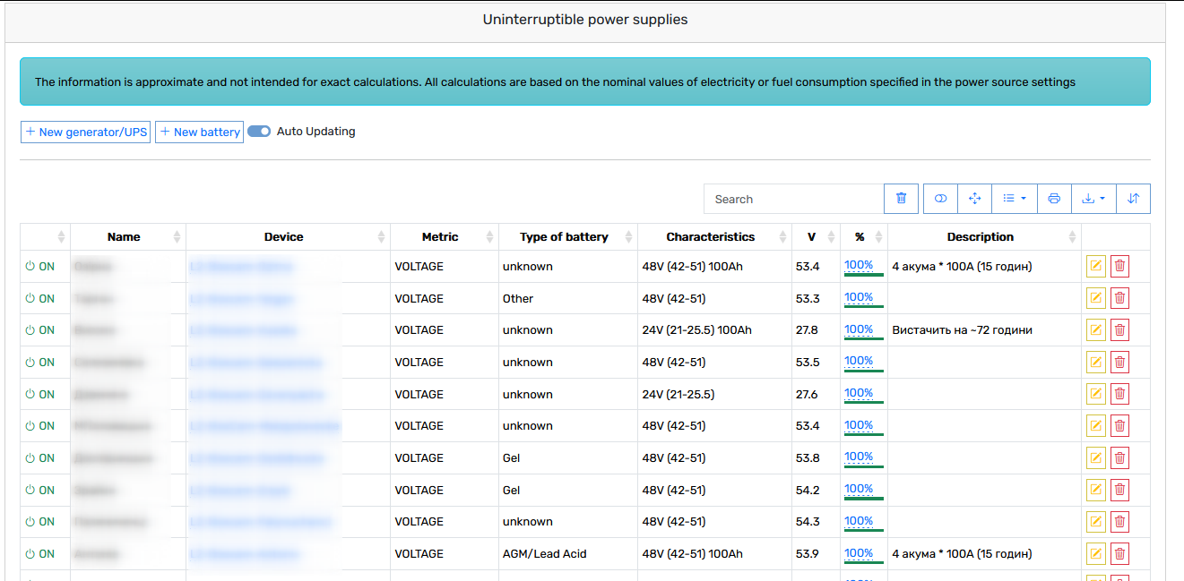The image size is (1184, 581).
Task: Open the export download dropdown
Action: pyautogui.click(x=1093, y=199)
